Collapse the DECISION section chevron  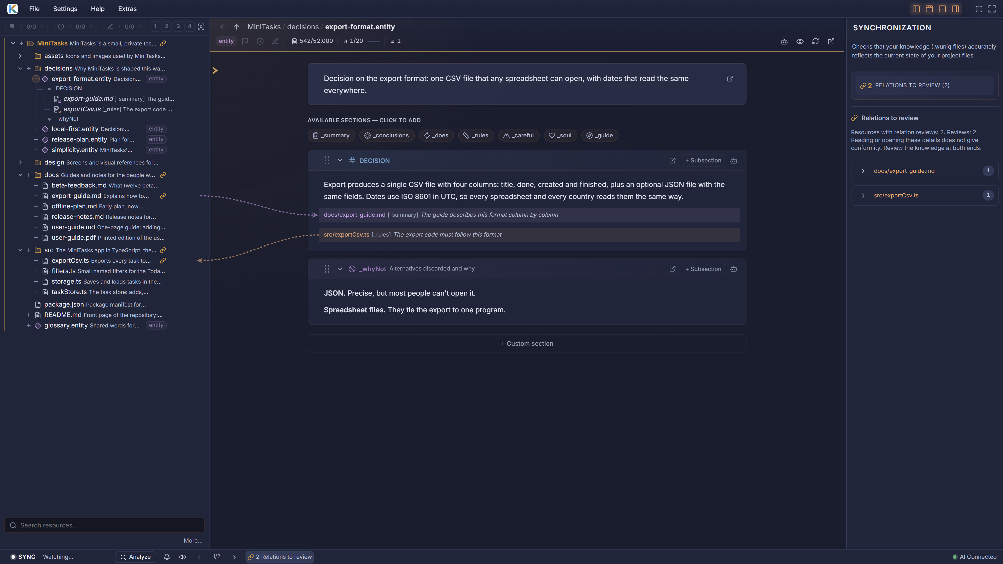340,160
